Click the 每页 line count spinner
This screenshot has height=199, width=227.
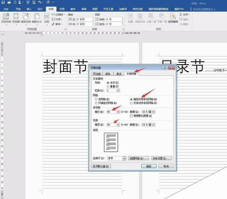118,125
